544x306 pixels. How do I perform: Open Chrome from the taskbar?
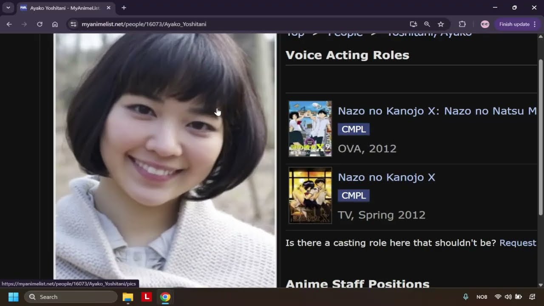point(165,297)
